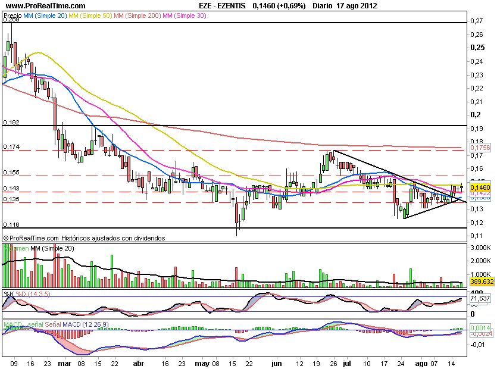This screenshot has width=497, height=369.
Task: Select the MM (Simple 20) legend label
Action: (51, 14)
